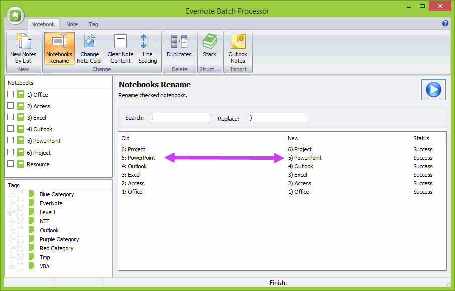This screenshot has height=291, width=455.
Task: Click the New column header
Action: [348, 138]
